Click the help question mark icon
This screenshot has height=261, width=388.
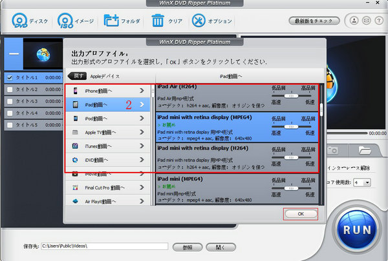[379, 21]
